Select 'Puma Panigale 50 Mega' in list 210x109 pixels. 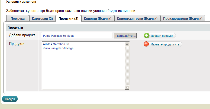tap(58, 48)
